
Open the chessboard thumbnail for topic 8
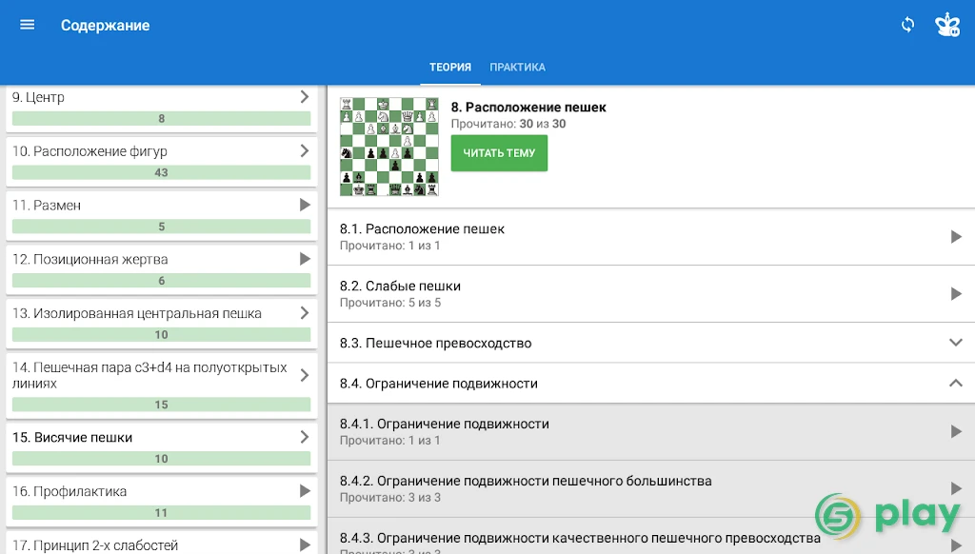pyautogui.click(x=389, y=147)
